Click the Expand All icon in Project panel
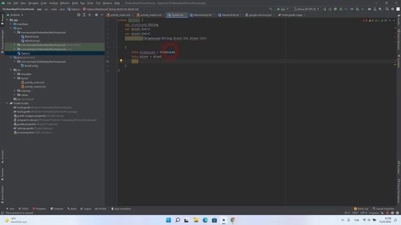The image size is (401, 225). click(84, 15)
